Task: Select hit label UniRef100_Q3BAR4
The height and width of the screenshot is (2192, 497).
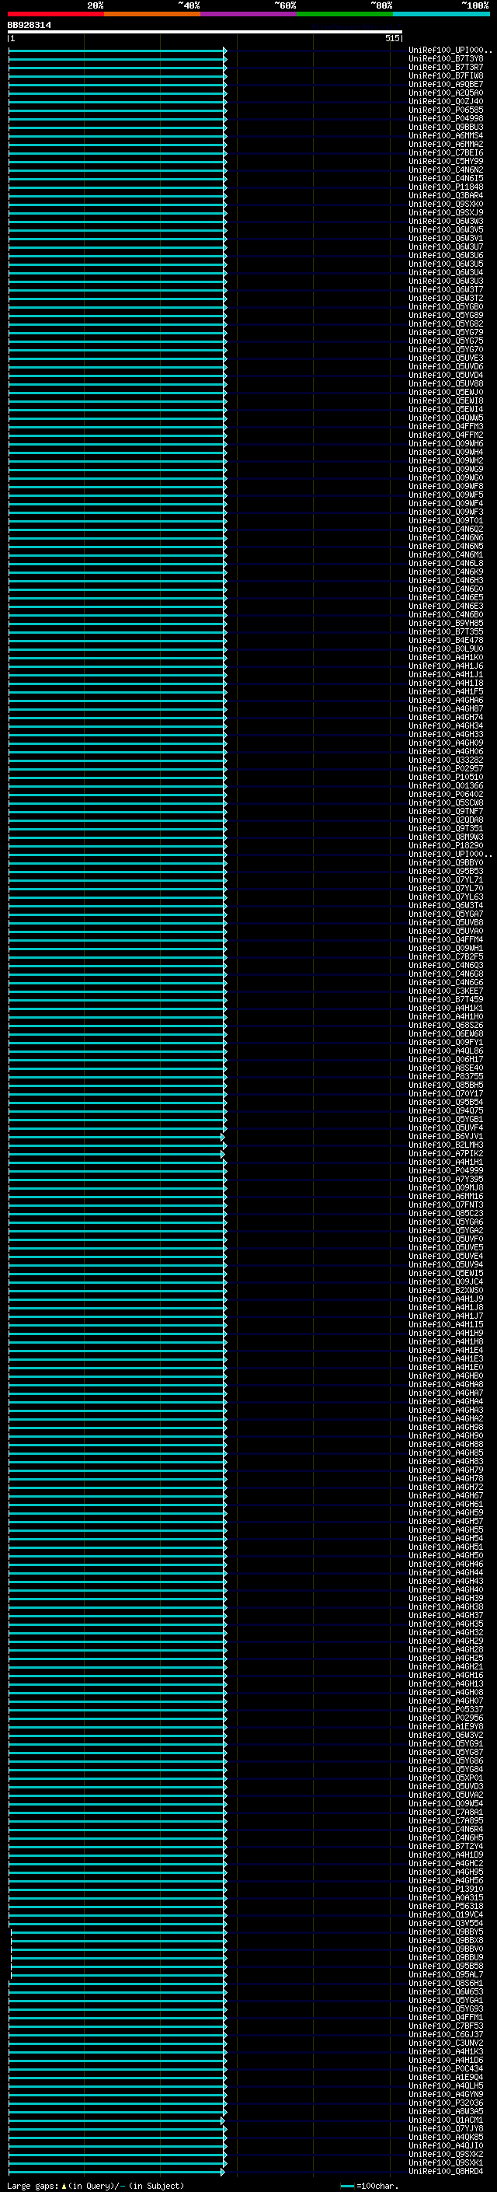Action: click(x=446, y=195)
